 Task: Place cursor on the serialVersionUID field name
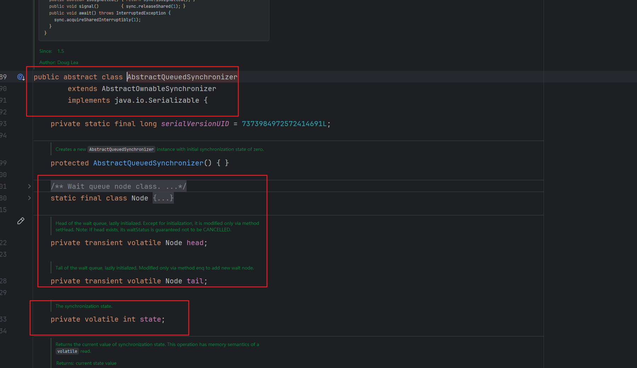pyautogui.click(x=195, y=124)
